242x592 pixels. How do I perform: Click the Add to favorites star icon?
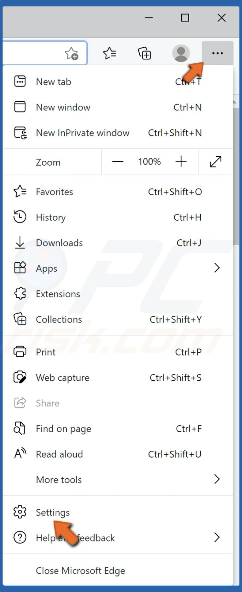pyautogui.click(x=72, y=53)
